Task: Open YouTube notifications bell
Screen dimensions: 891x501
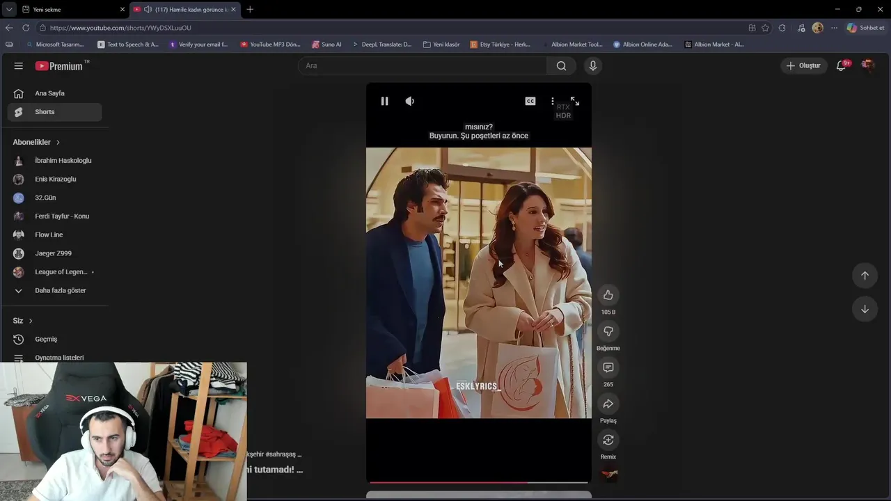Action: (x=842, y=65)
